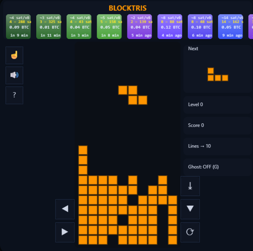Toggle Ghost: OFF (G) setting
The image size is (253, 251).
point(218,167)
